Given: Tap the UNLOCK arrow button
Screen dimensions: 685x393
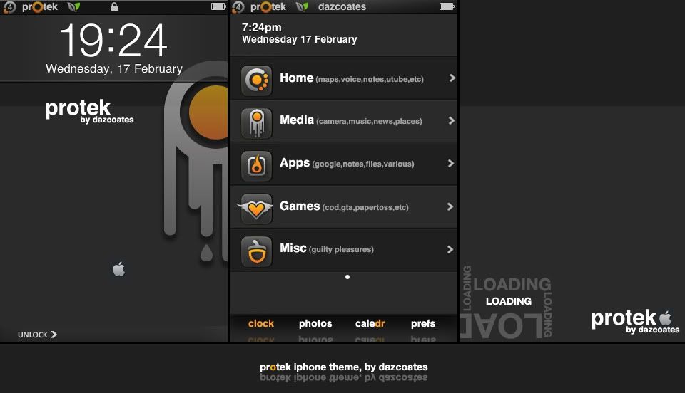Looking at the screenshot, I should click(x=37, y=335).
